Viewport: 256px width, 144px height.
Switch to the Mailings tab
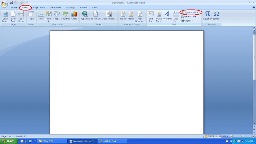[x=70, y=7]
